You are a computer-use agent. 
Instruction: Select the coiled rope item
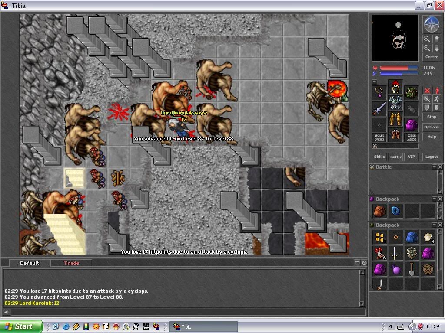click(x=428, y=270)
